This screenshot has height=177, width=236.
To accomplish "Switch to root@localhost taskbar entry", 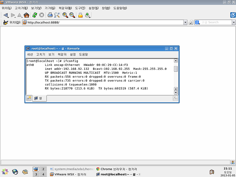I will pyautogui.click(x=118, y=174).
